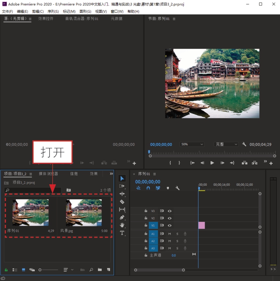This screenshot has height=281, width=280.
Task: Toggle project read-only lock icon
Action: (6, 270)
